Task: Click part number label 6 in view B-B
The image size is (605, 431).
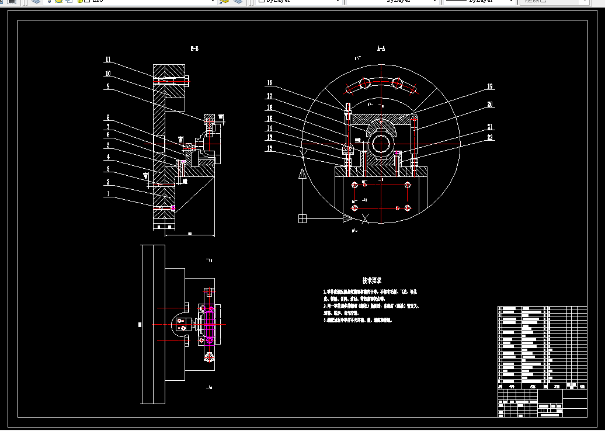Action: (x=108, y=134)
